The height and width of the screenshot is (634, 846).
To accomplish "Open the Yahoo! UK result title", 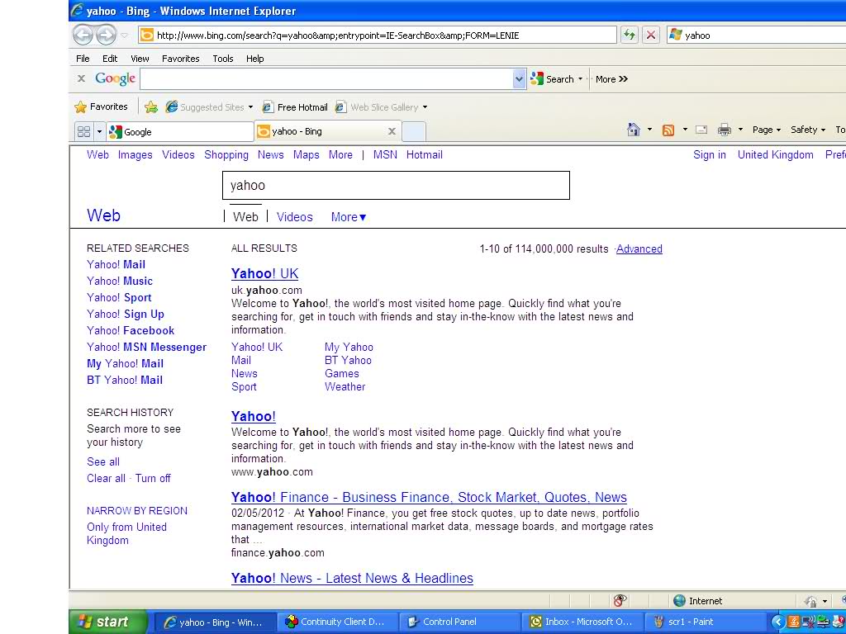I will tap(264, 274).
